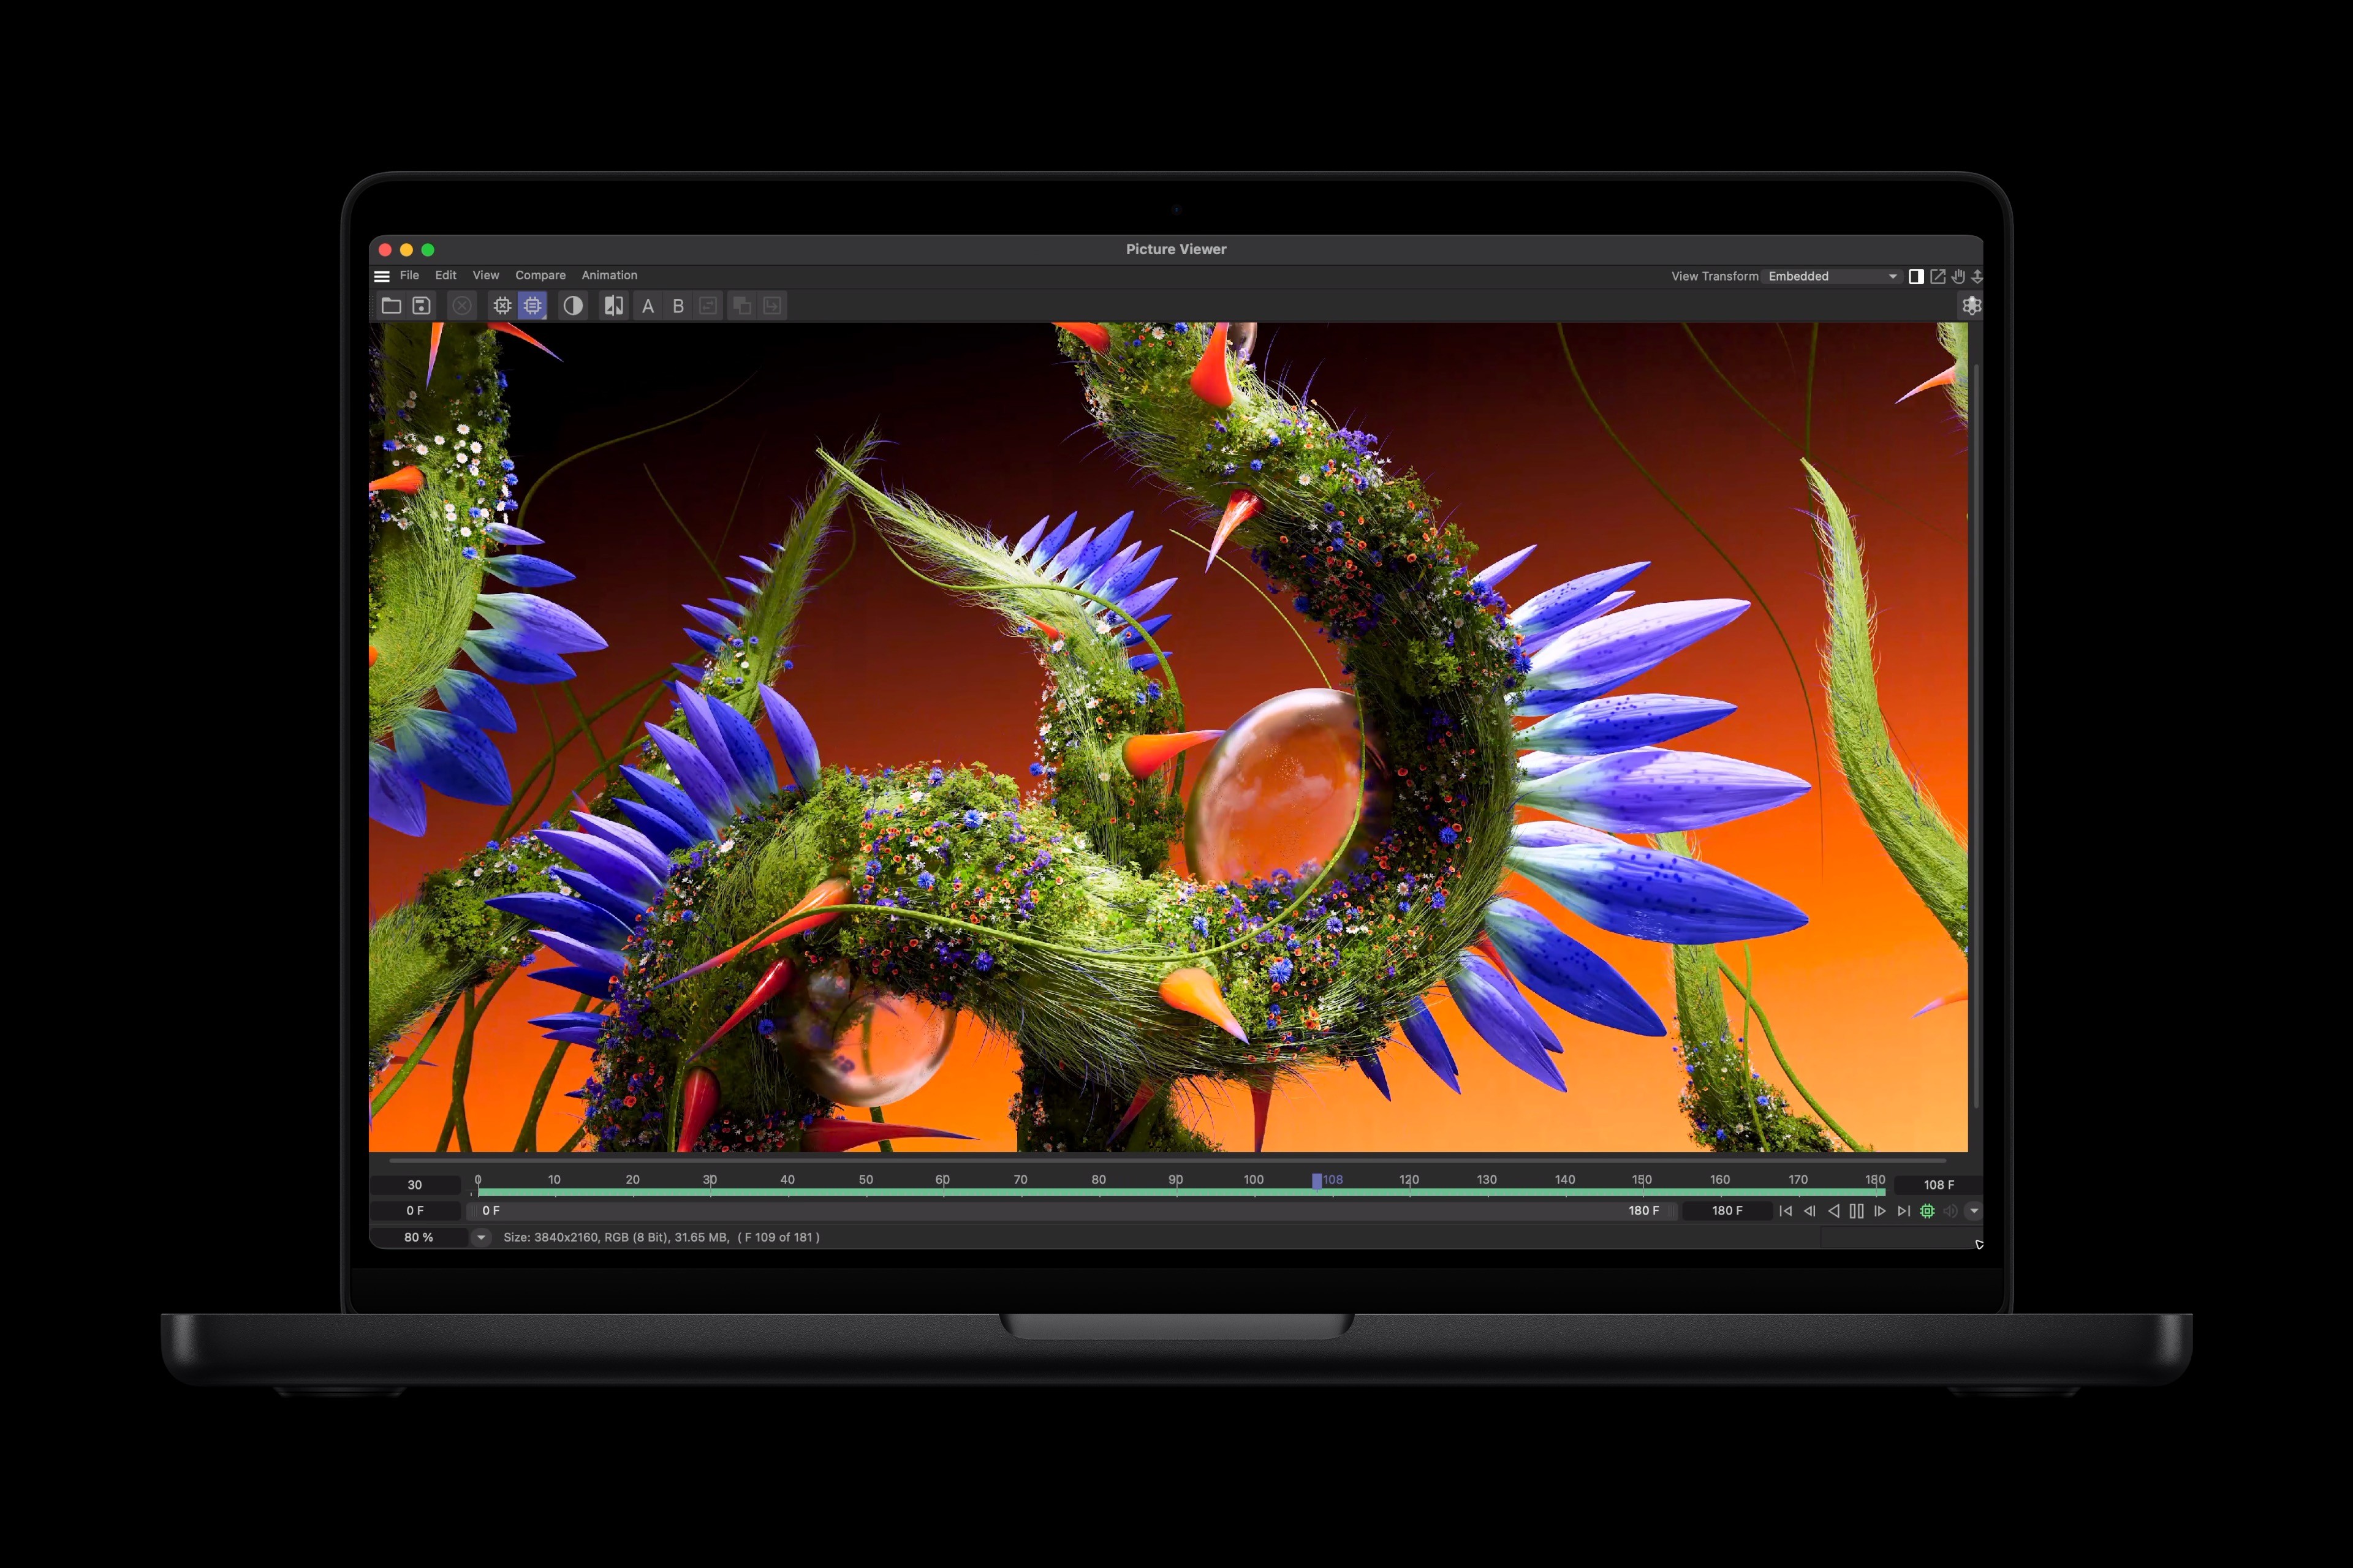
Task: Open the hamburger menu icon
Action: pyautogui.click(x=381, y=276)
